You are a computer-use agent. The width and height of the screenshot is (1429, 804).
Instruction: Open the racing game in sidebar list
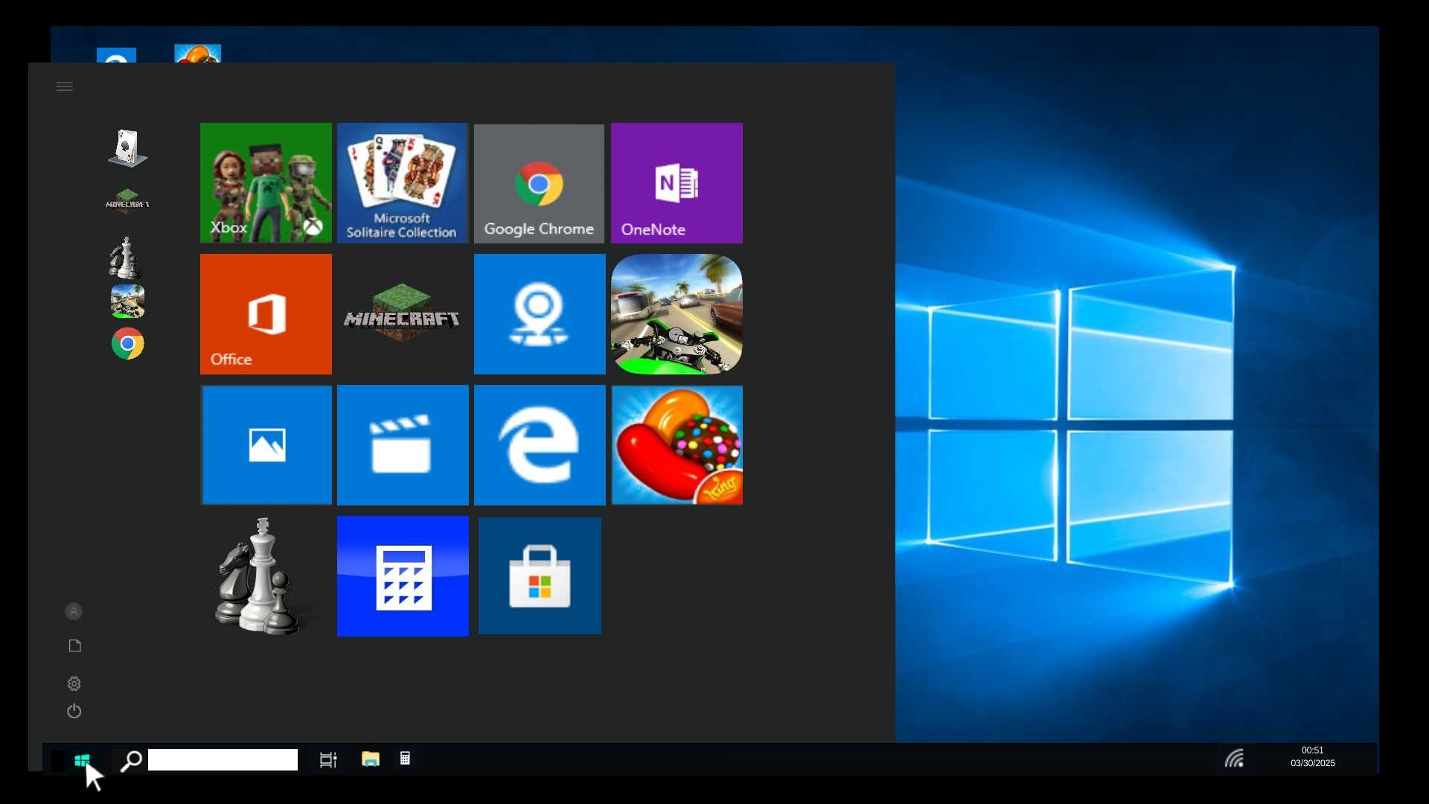click(127, 301)
